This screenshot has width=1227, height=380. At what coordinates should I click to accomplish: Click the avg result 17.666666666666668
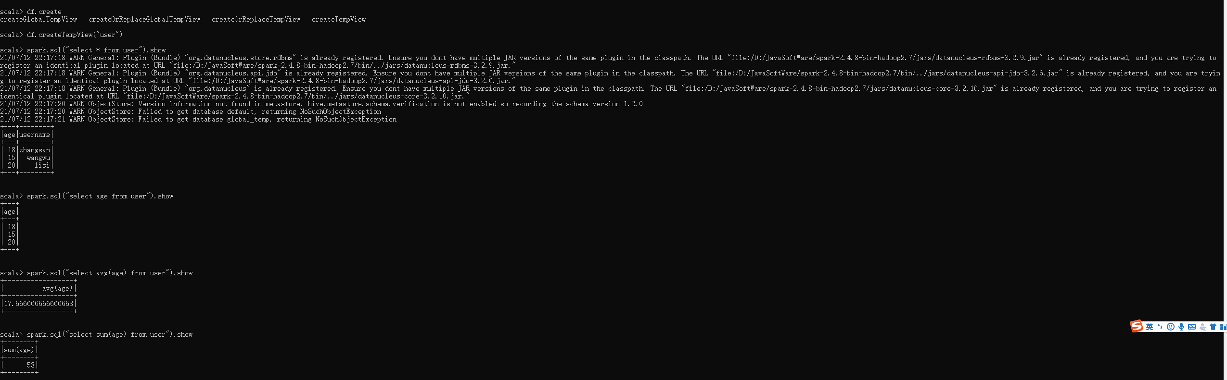tap(38, 304)
